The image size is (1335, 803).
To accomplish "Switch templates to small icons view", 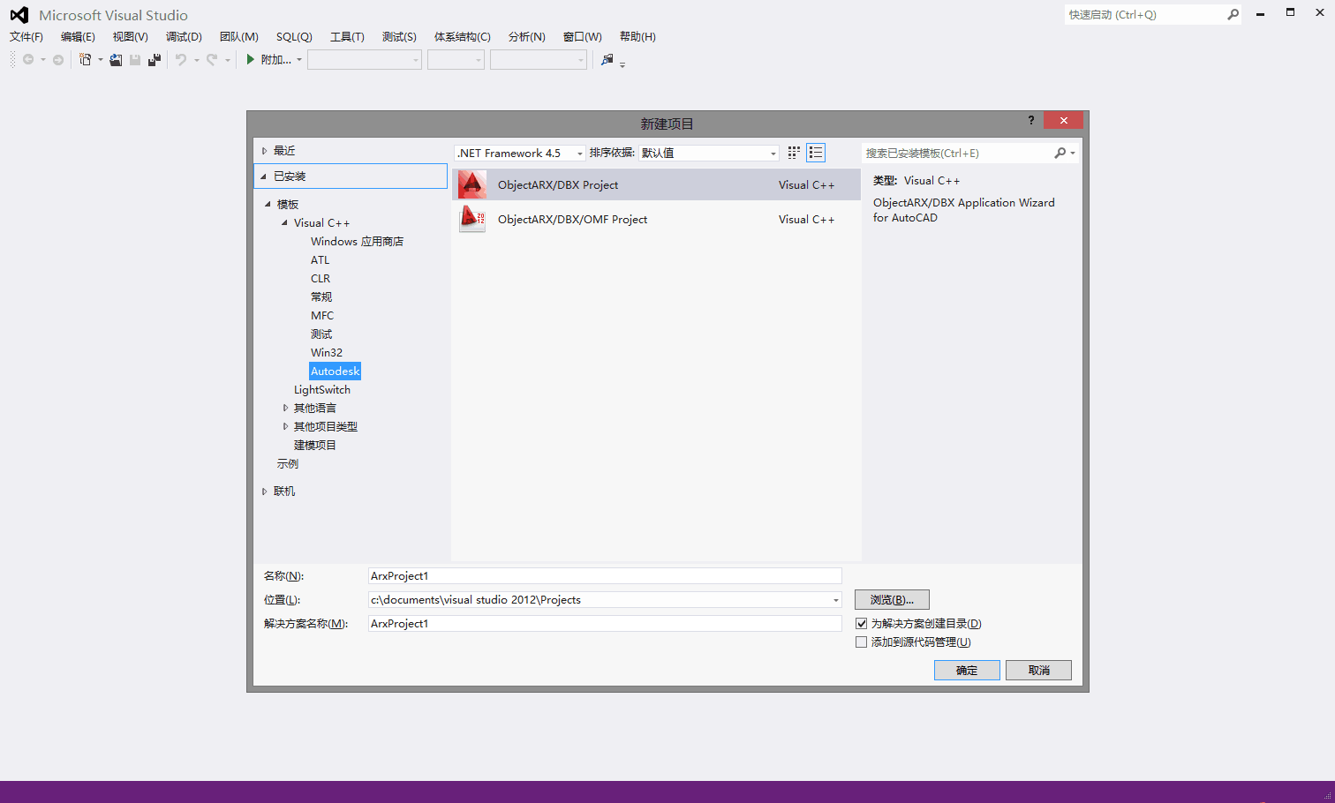I will (x=794, y=153).
